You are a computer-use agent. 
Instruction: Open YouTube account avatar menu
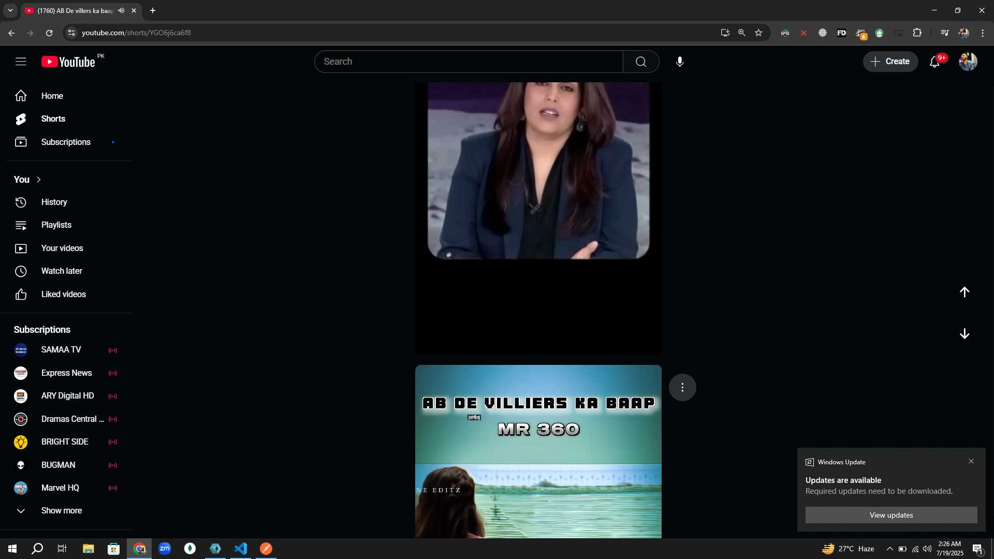(x=968, y=62)
